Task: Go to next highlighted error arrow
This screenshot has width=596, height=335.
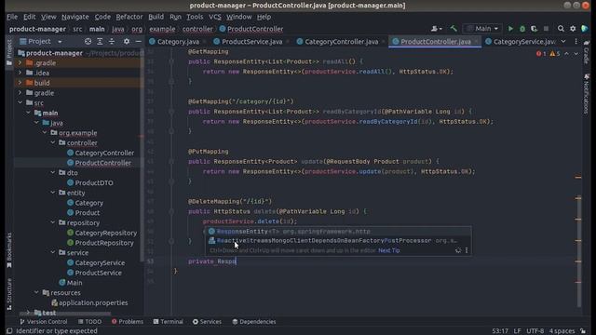Action: pos(576,54)
